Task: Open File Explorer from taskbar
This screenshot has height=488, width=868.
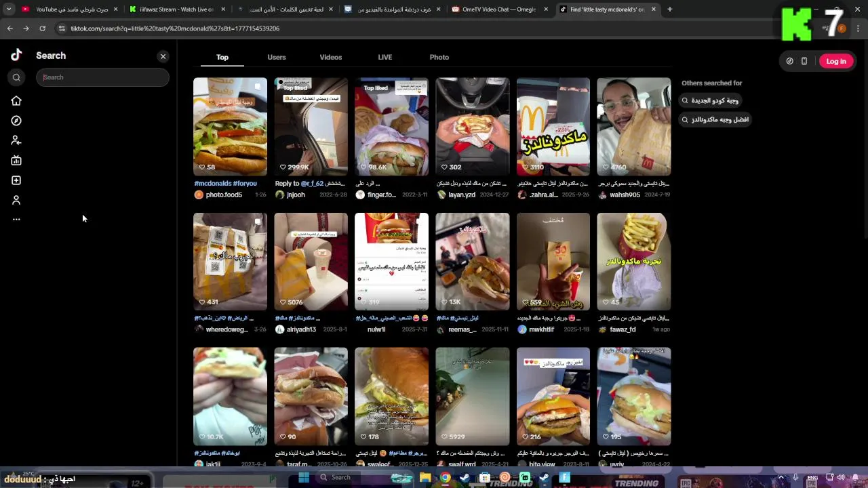Action: click(x=425, y=478)
